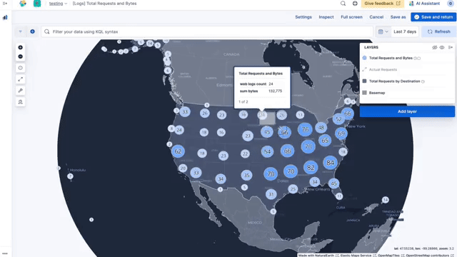Click the Give feedback button
The image size is (457, 257).
point(383,4)
